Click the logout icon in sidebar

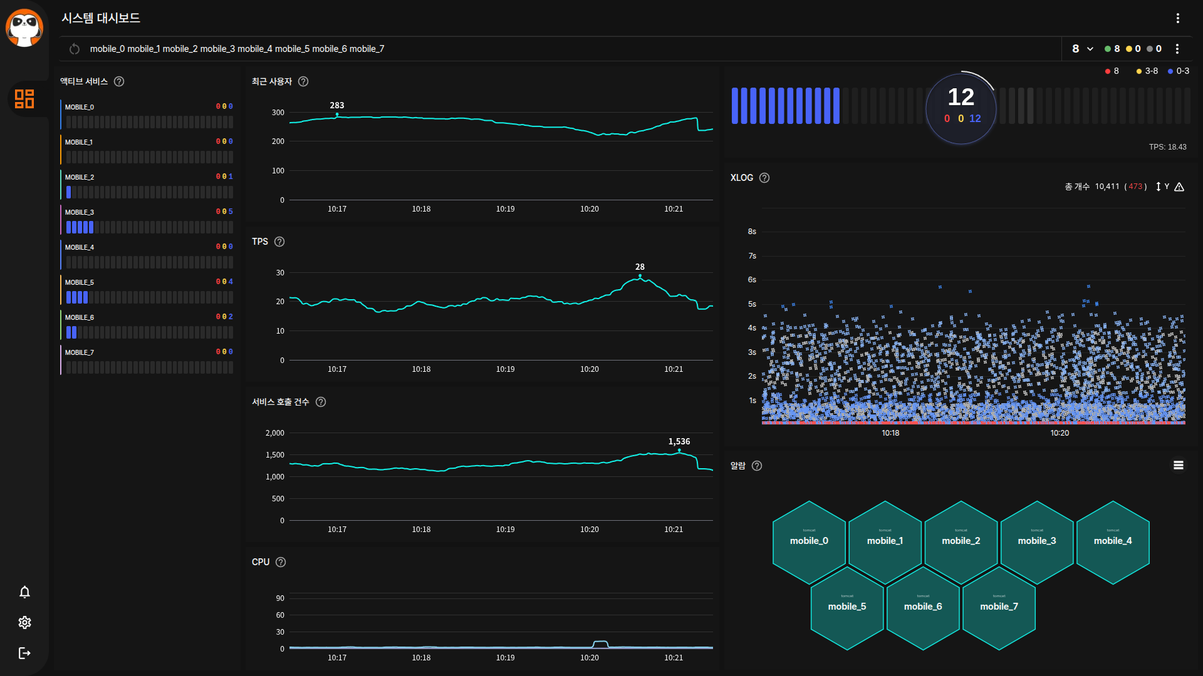[x=24, y=653]
